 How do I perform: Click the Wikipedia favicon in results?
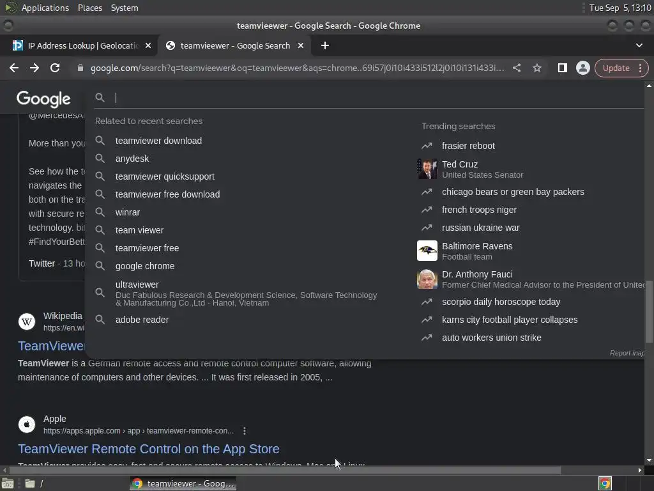tap(27, 322)
